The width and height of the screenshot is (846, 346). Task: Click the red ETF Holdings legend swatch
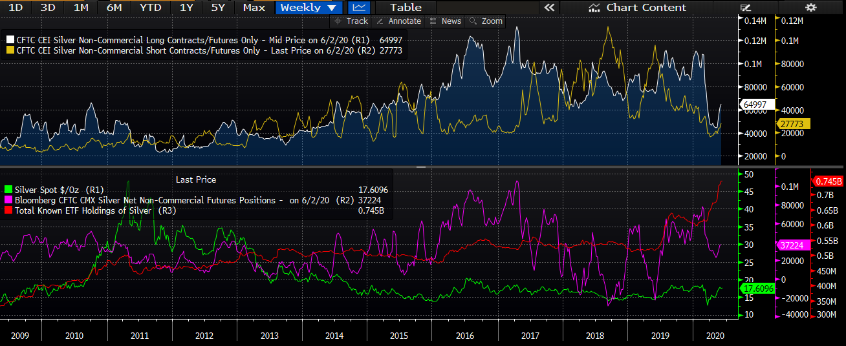(8, 210)
